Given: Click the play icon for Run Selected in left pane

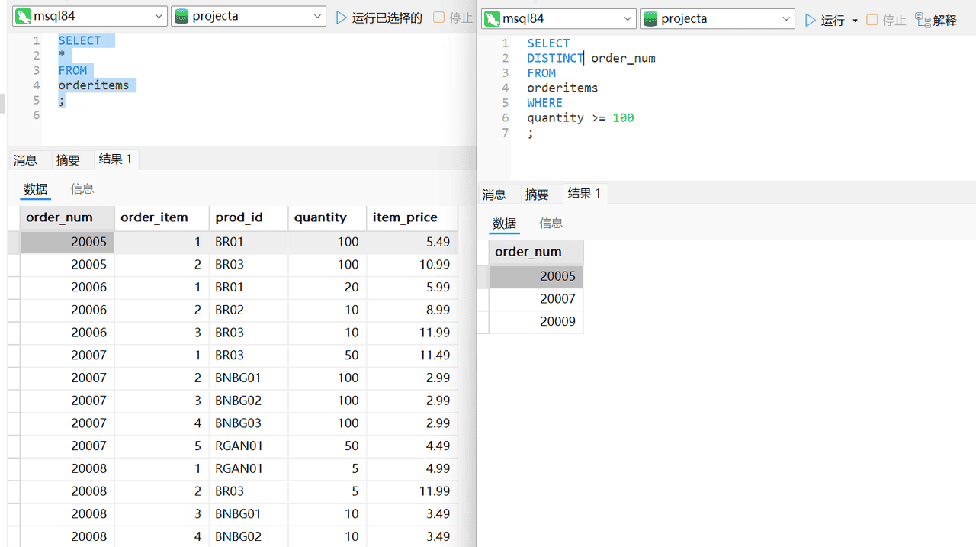Looking at the screenshot, I should [x=342, y=18].
